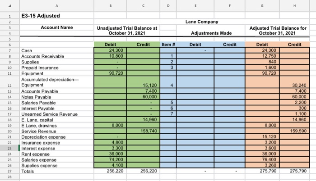
Task: Click the unadjusted credit 158,740 cell
Action: [143, 131]
